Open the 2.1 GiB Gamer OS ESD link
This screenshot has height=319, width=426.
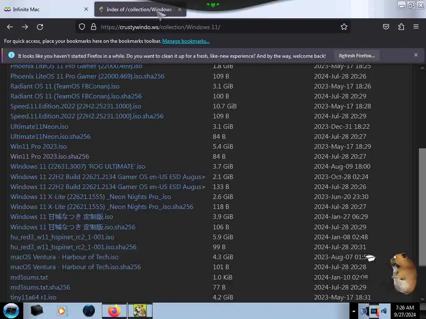click(x=108, y=177)
